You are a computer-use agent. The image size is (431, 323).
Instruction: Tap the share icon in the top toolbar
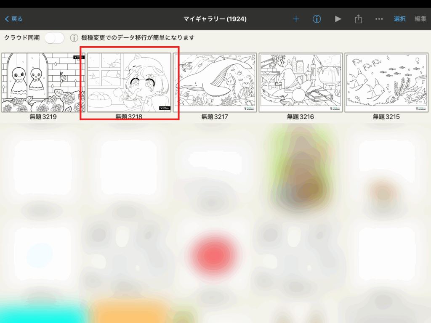coord(358,19)
